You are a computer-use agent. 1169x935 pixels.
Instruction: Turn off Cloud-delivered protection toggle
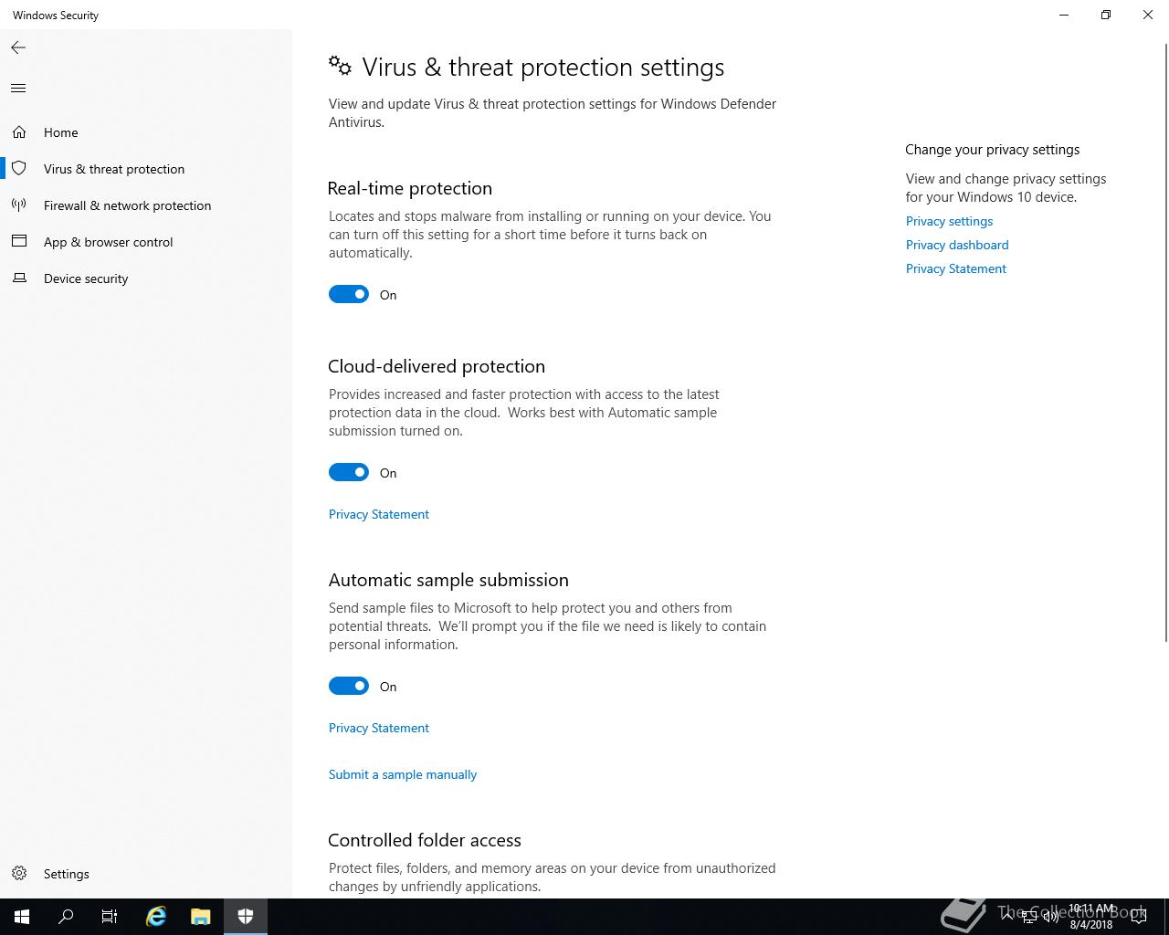[x=349, y=472]
